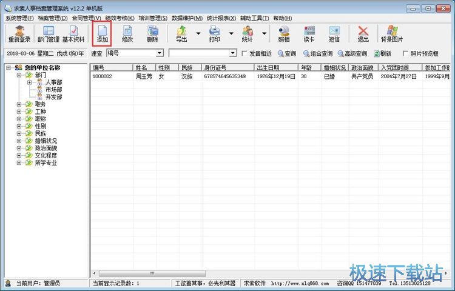This screenshot has height=291, width=455.
Task: Expand the 职务 tree node
Action: click(x=19, y=104)
